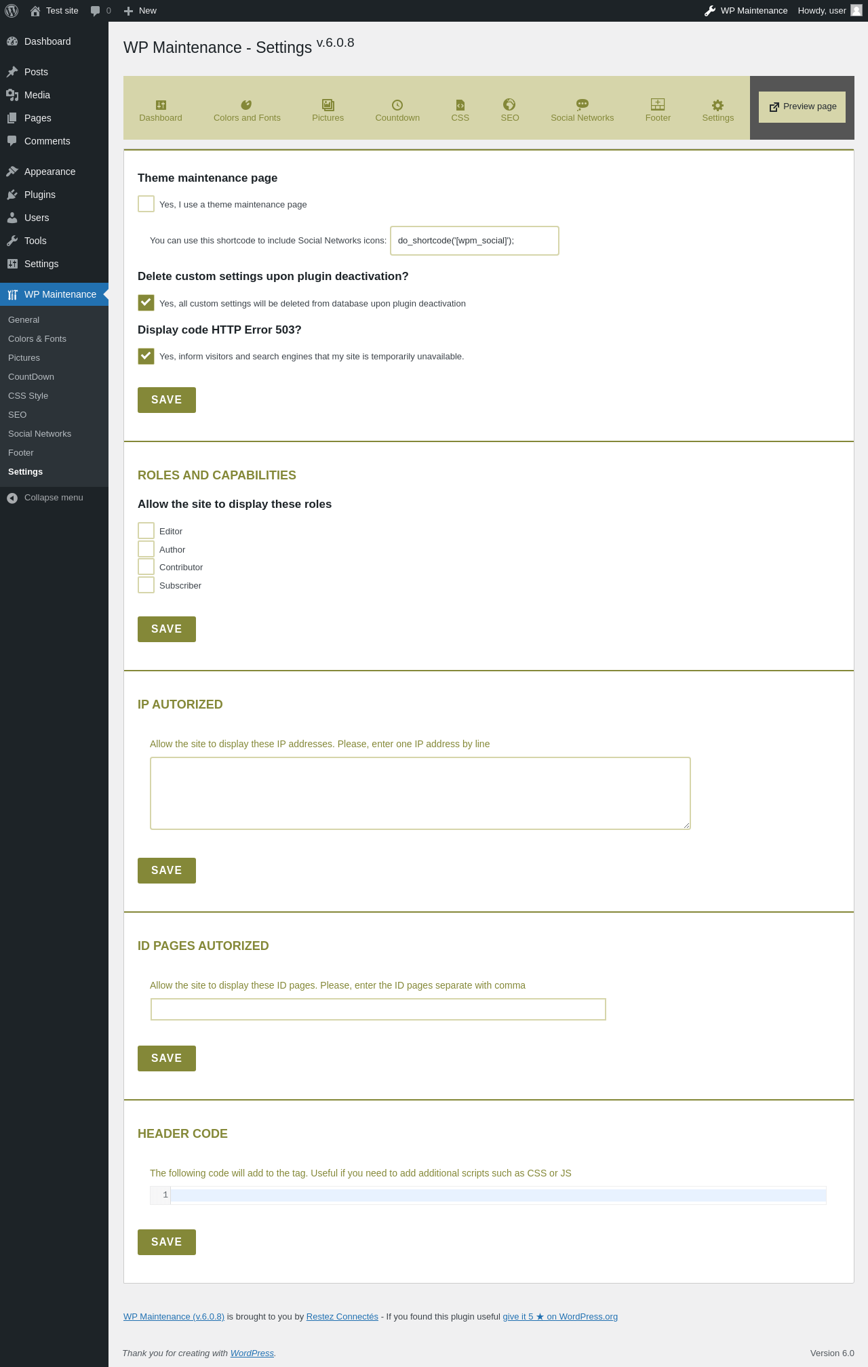The image size is (868, 1367).
Task: Open sidebar Dashboard menu item
Action: (x=54, y=41)
